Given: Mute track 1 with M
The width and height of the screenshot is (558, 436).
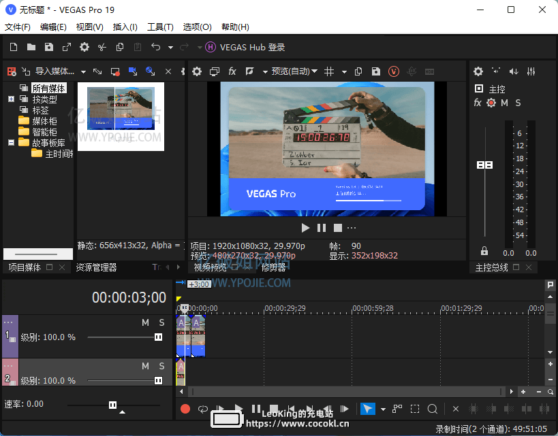Looking at the screenshot, I should [146, 322].
